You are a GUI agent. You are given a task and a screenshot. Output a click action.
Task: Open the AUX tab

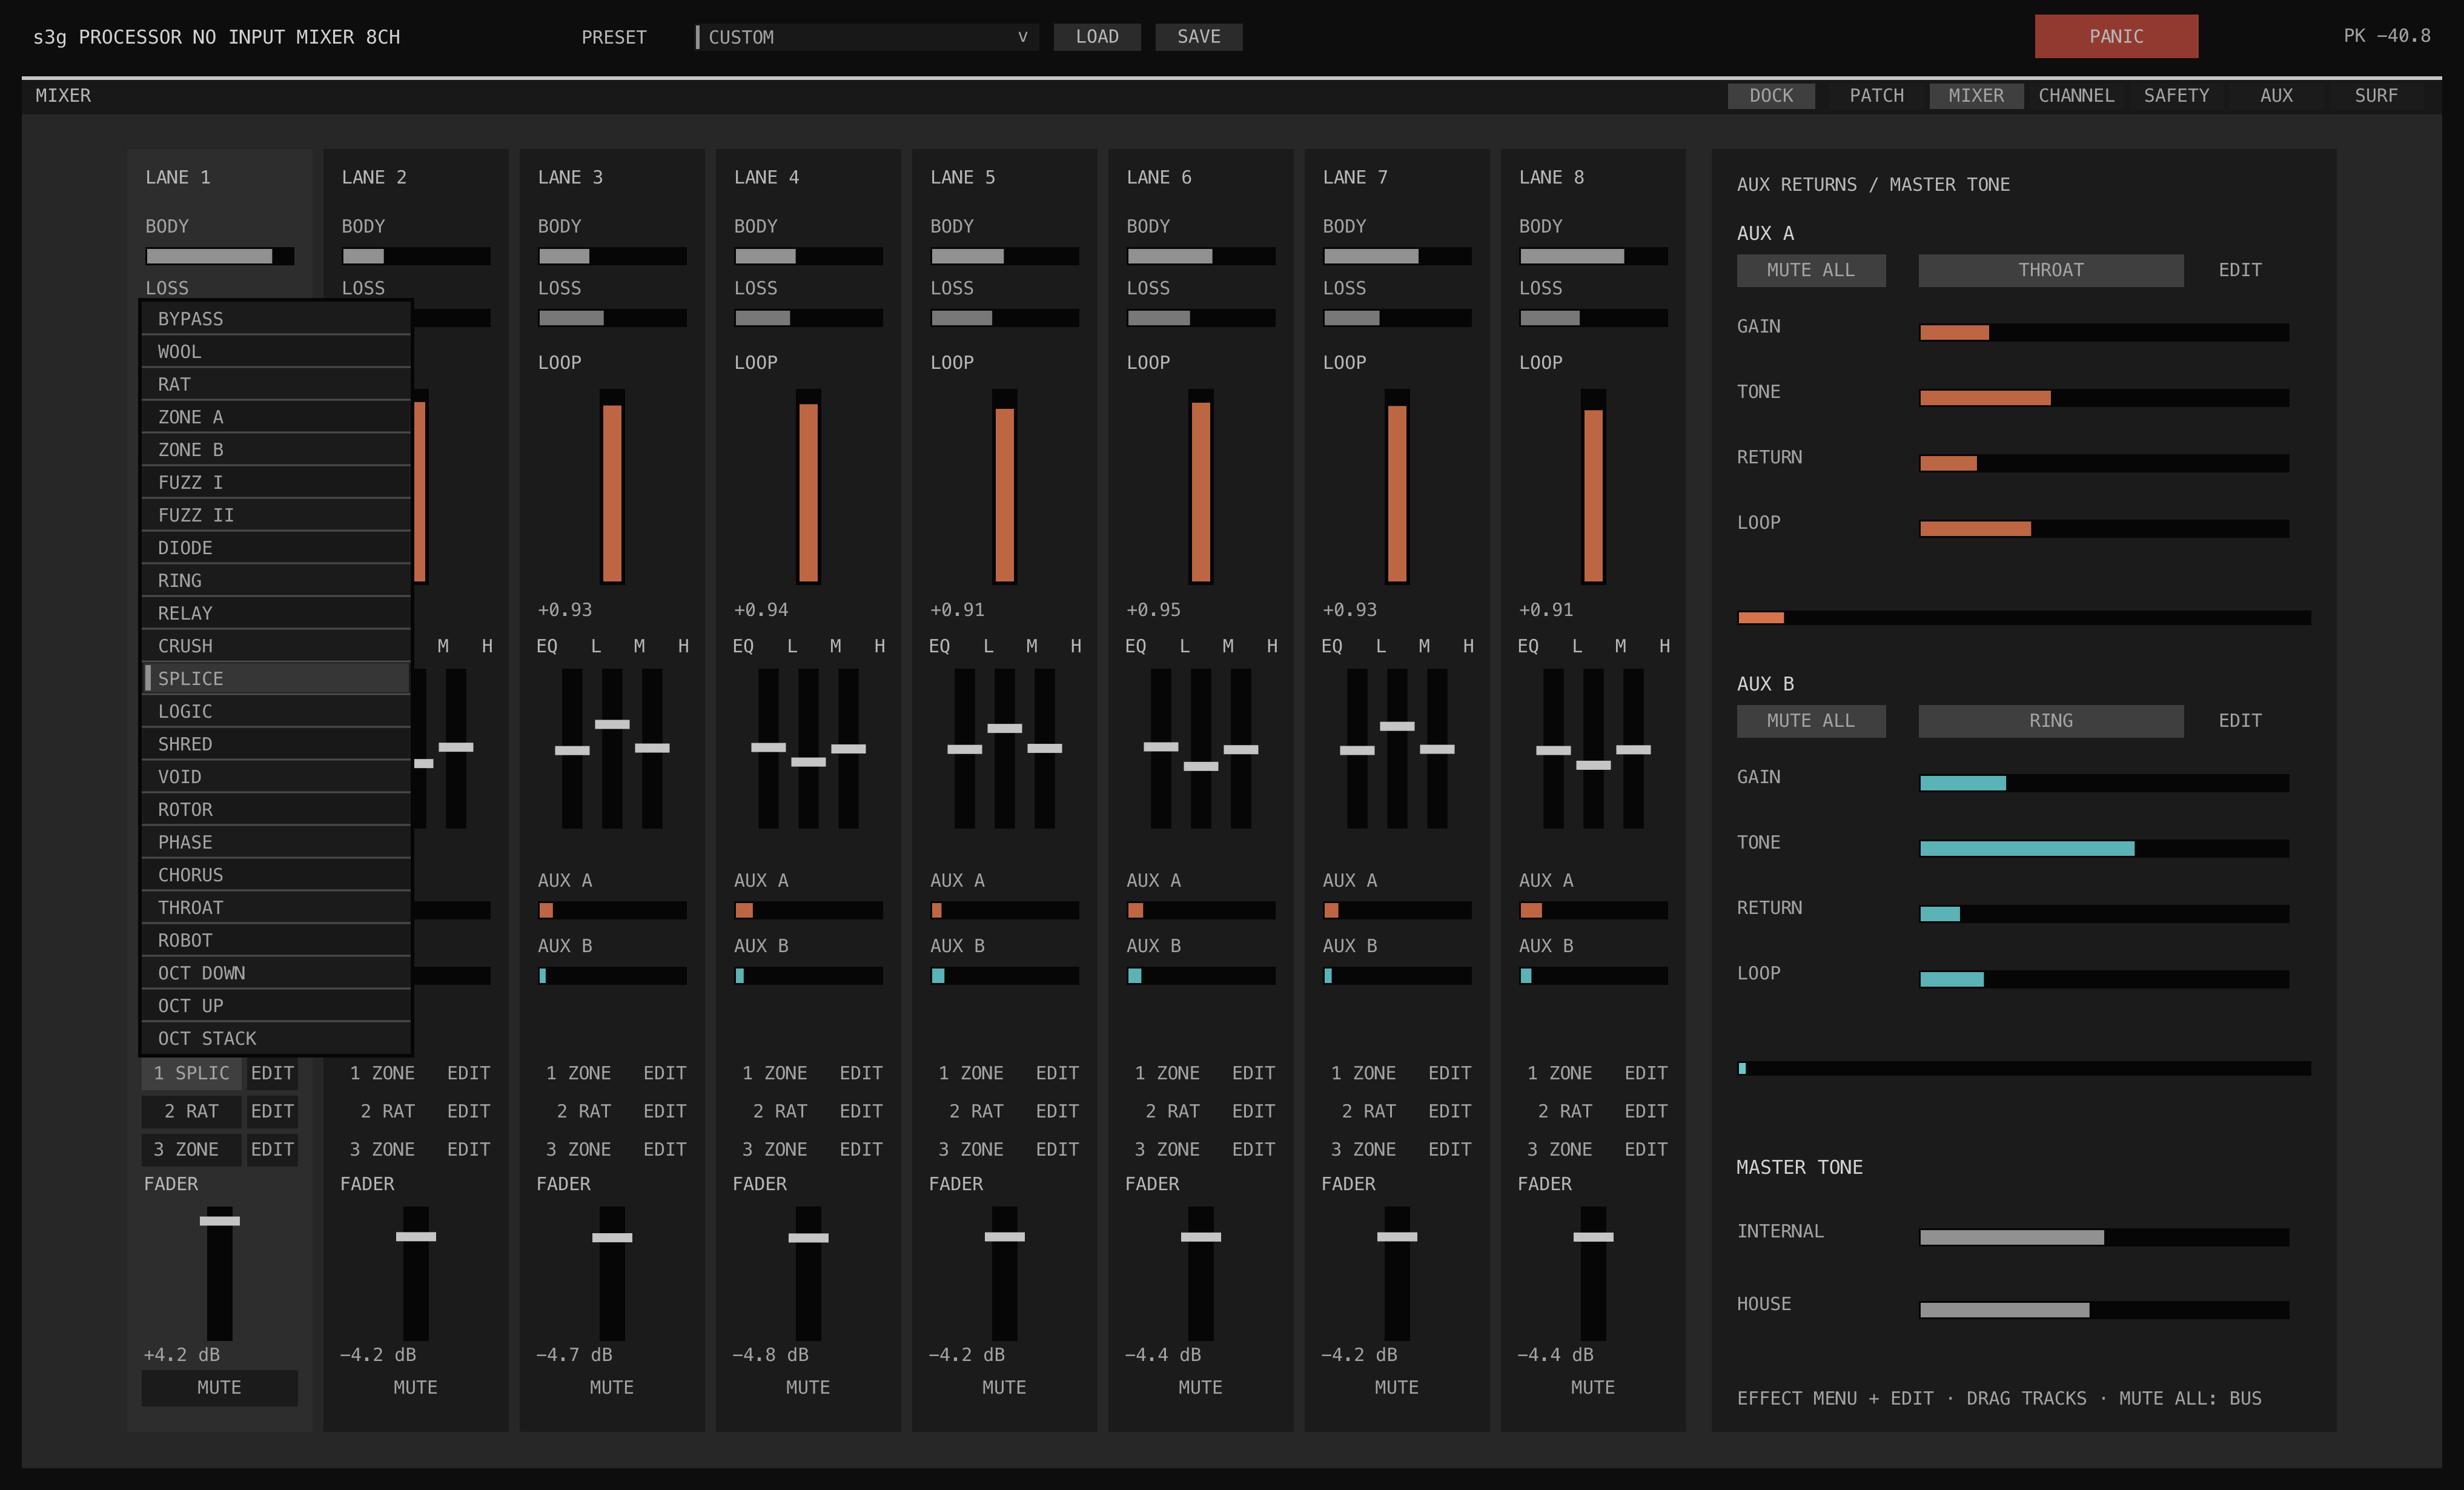click(2276, 96)
